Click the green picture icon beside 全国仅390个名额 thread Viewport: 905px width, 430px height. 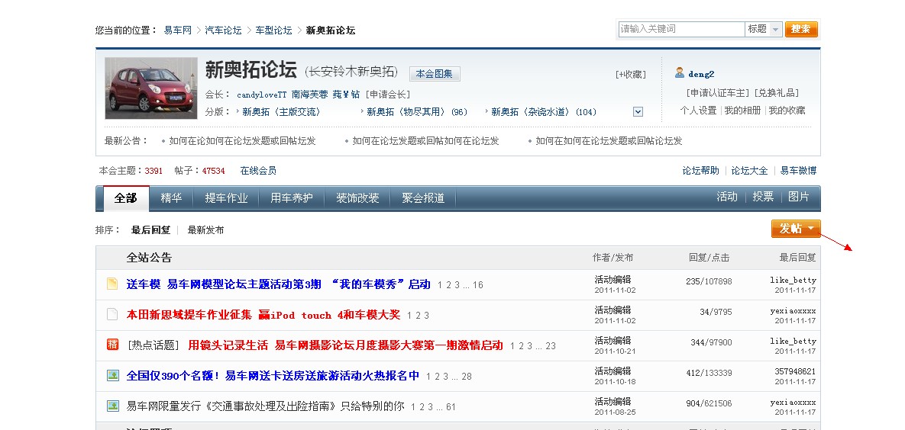click(x=112, y=375)
